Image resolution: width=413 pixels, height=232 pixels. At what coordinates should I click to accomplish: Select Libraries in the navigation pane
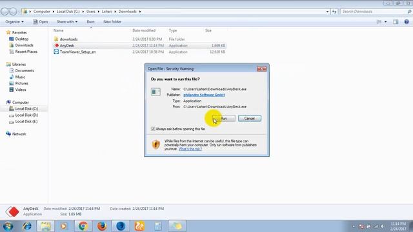point(19,64)
